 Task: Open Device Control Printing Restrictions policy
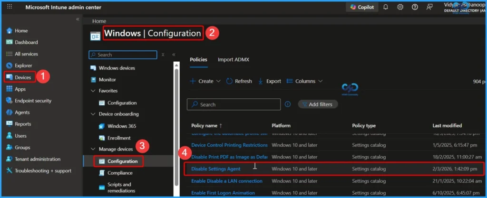pyautogui.click(x=229, y=145)
